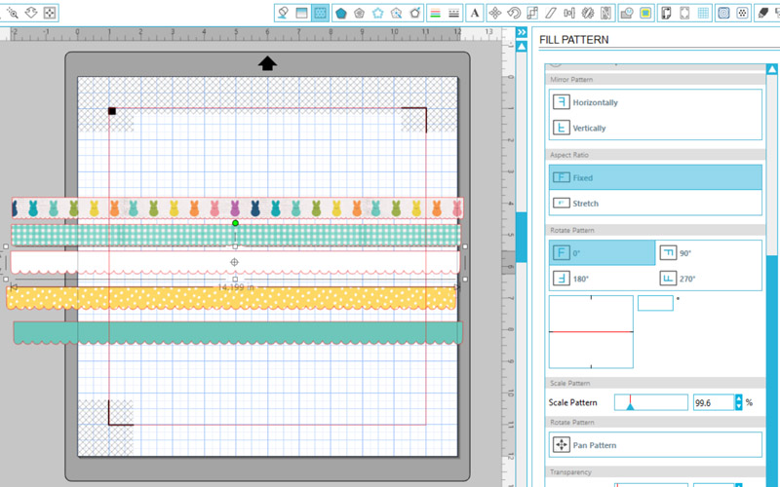Select Fixed aspect ratio
Viewport: 780px width, 487px height.
click(x=655, y=177)
